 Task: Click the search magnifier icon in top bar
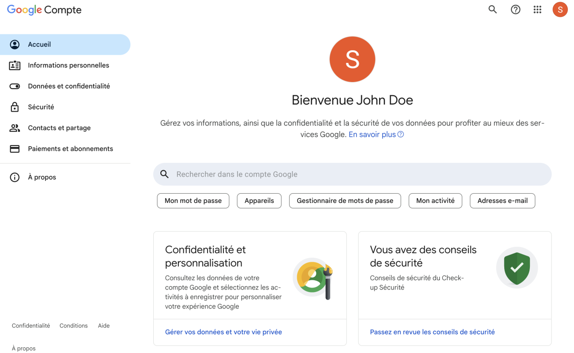492,9
